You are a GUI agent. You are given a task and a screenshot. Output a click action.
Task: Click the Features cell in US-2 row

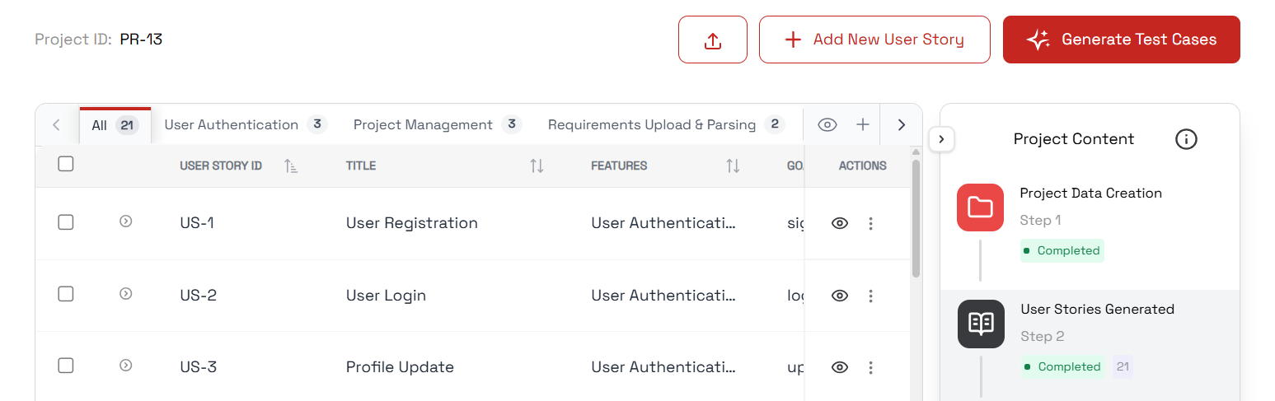point(663,296)
